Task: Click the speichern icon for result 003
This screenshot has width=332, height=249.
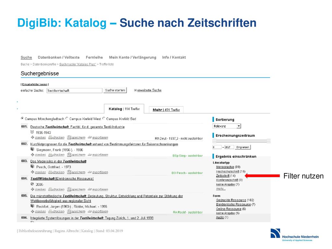Action: click(69, 172)
